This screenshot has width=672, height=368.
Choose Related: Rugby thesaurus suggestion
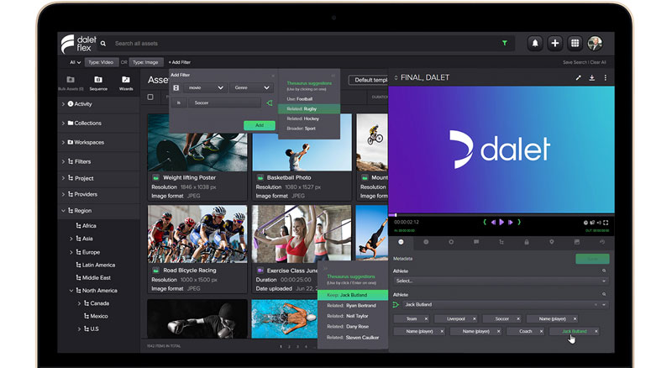tap(309, 109)
